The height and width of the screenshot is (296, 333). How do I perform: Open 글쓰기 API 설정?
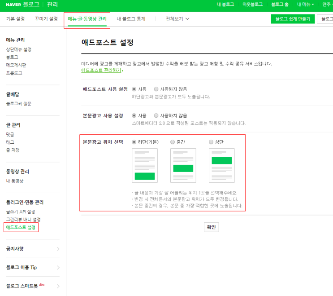point(21,212)
